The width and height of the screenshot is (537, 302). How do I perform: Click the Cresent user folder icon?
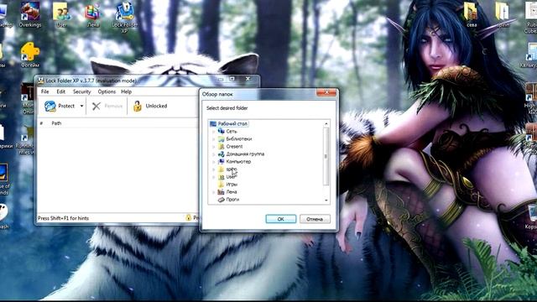tap(222, 146)
